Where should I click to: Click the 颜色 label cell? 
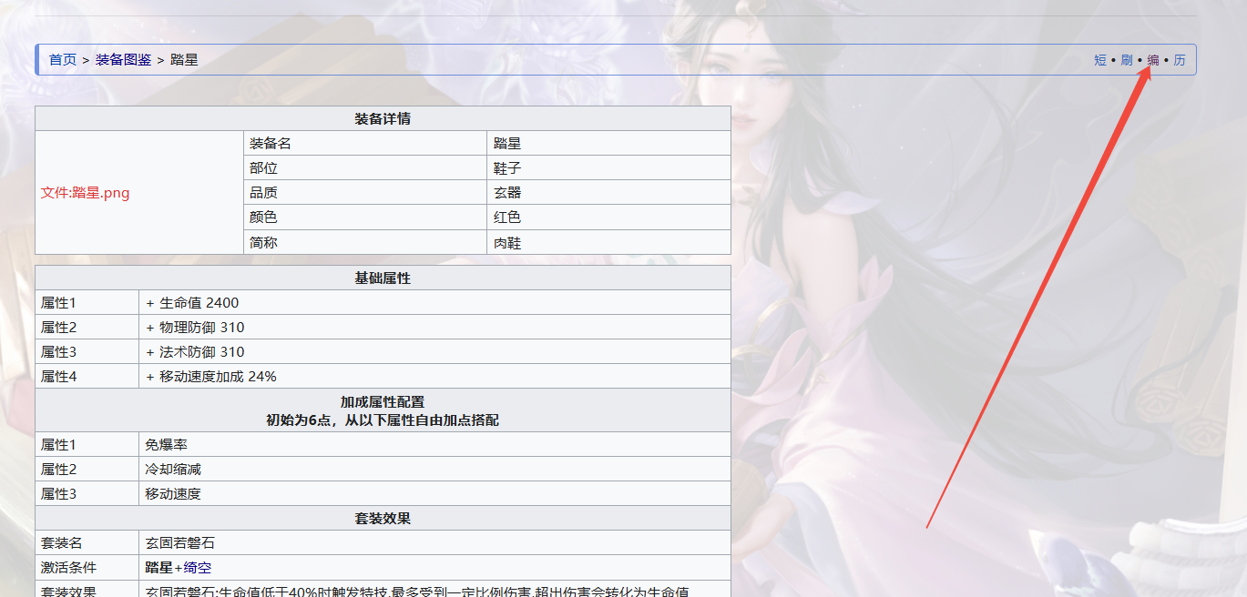[x=365, y=218]
